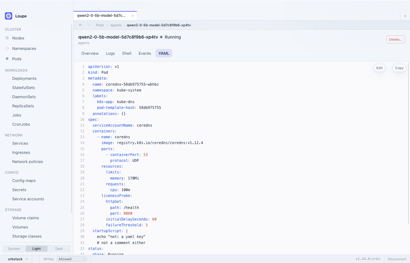
Task: Click the 'memory: 170Mi' line
Action: pos(125,178)
